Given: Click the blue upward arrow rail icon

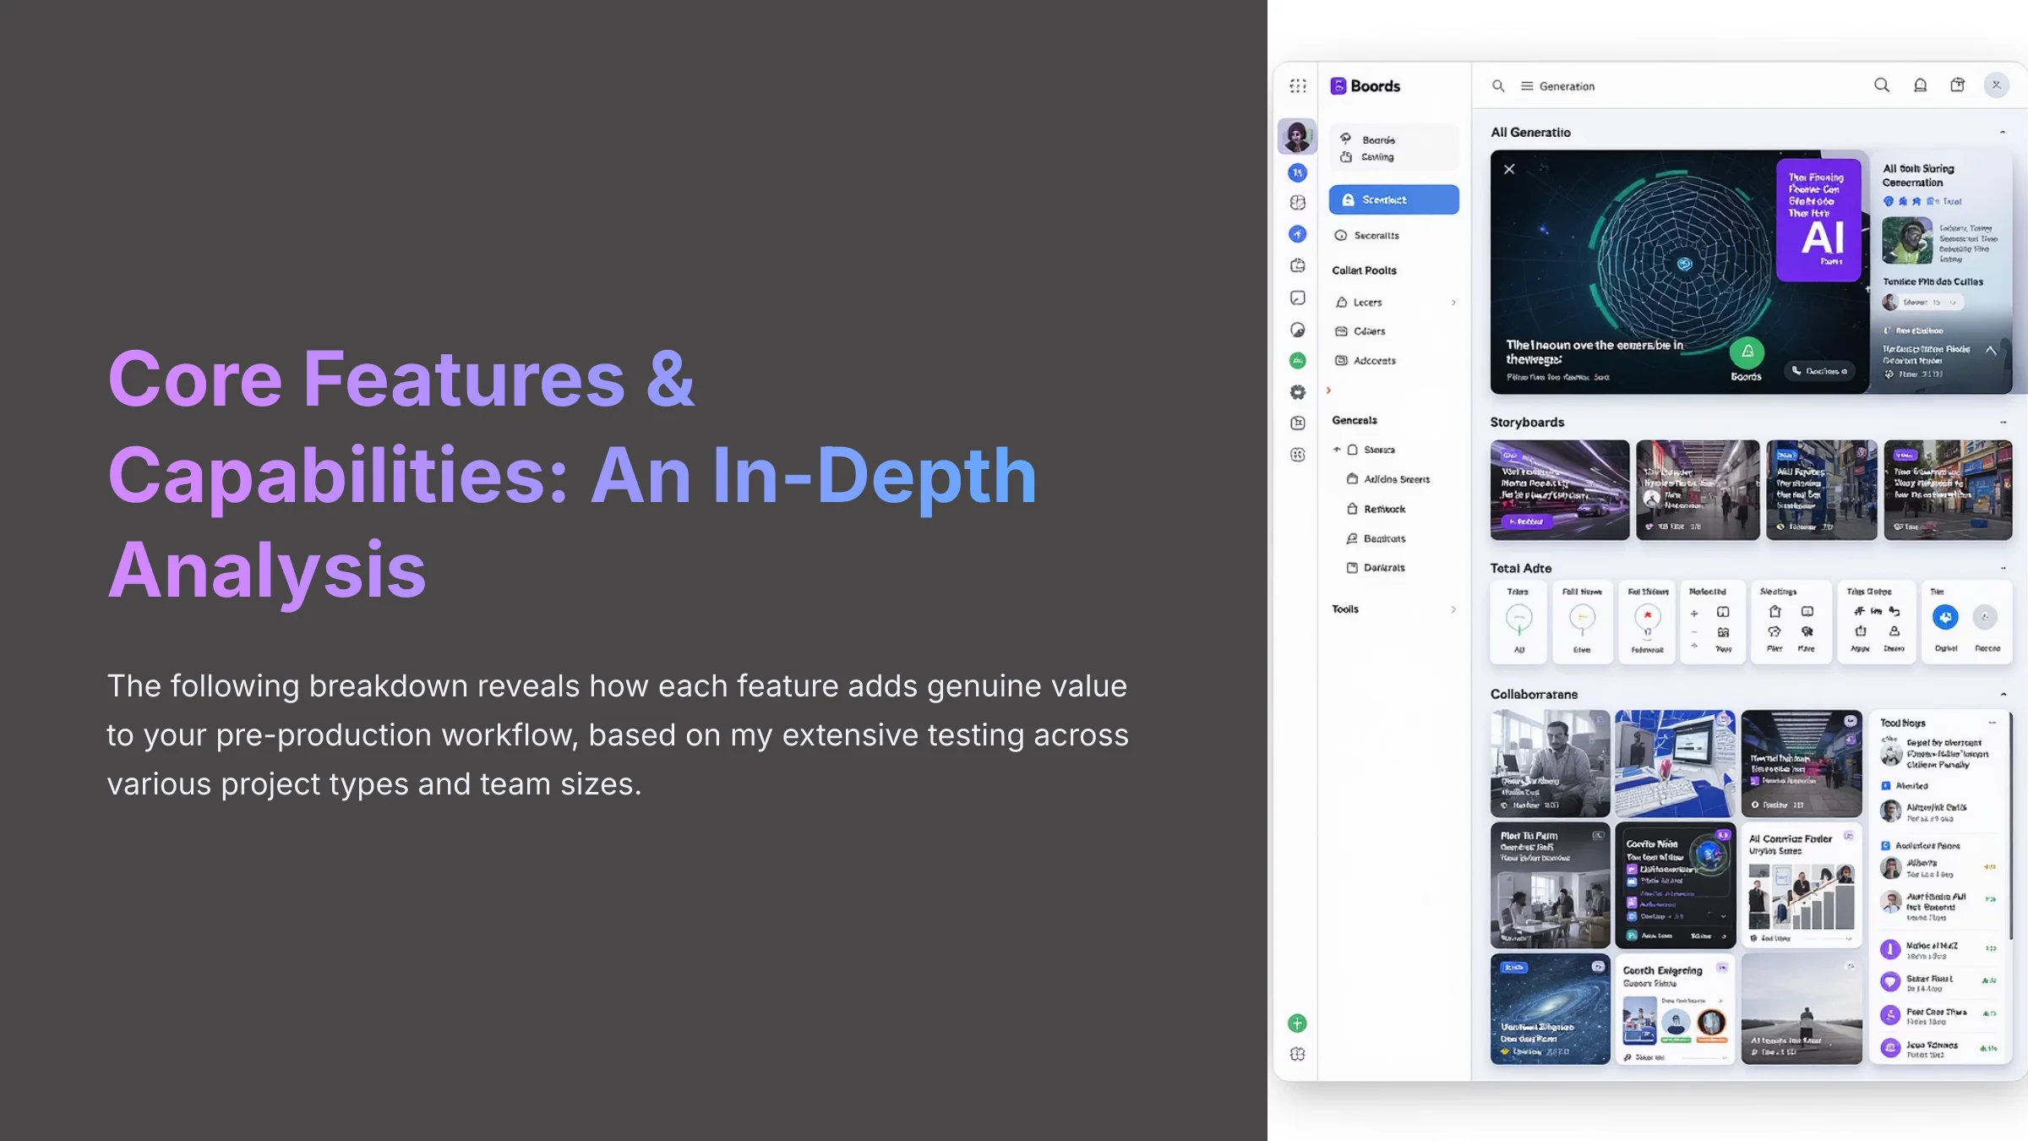Looking at the screenshot, I should coord(1298,234).
